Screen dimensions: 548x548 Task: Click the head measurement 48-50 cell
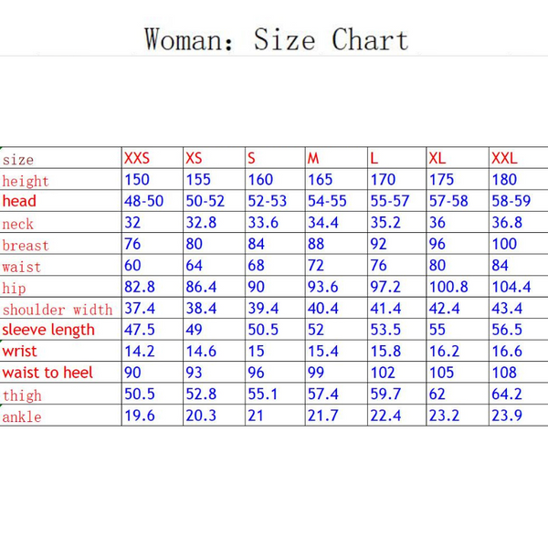[x=143, y=201]
